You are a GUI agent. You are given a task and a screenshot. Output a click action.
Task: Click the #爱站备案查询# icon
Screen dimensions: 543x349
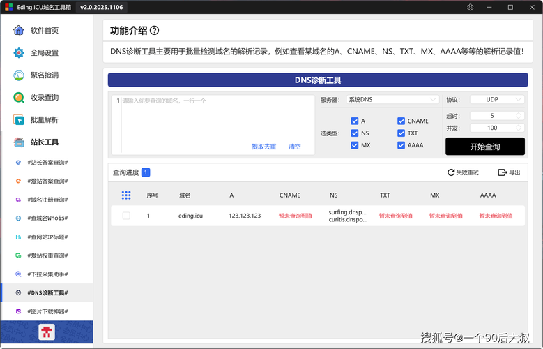18,181
